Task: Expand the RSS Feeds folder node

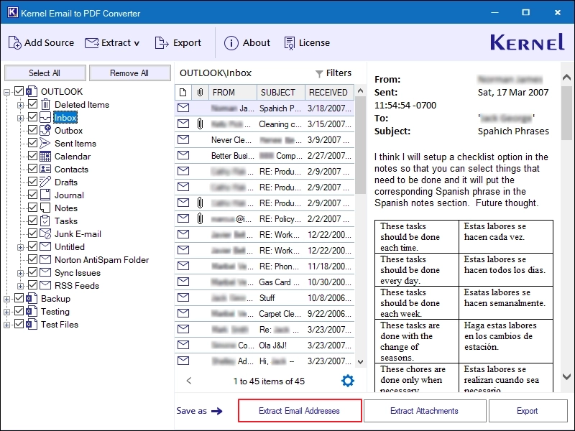Action: (20, 286)
